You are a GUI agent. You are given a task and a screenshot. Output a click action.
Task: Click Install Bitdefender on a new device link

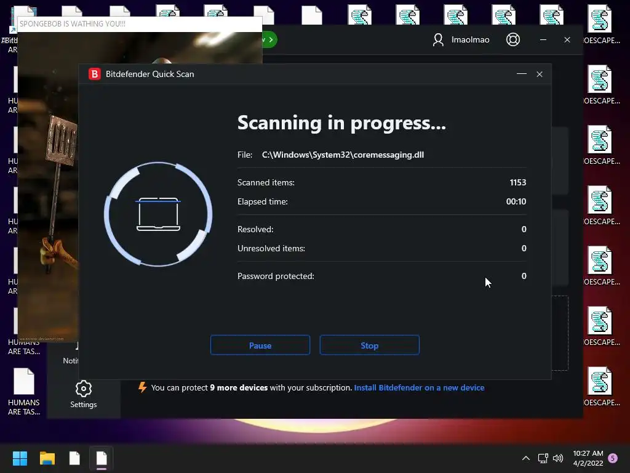point(419,388)
